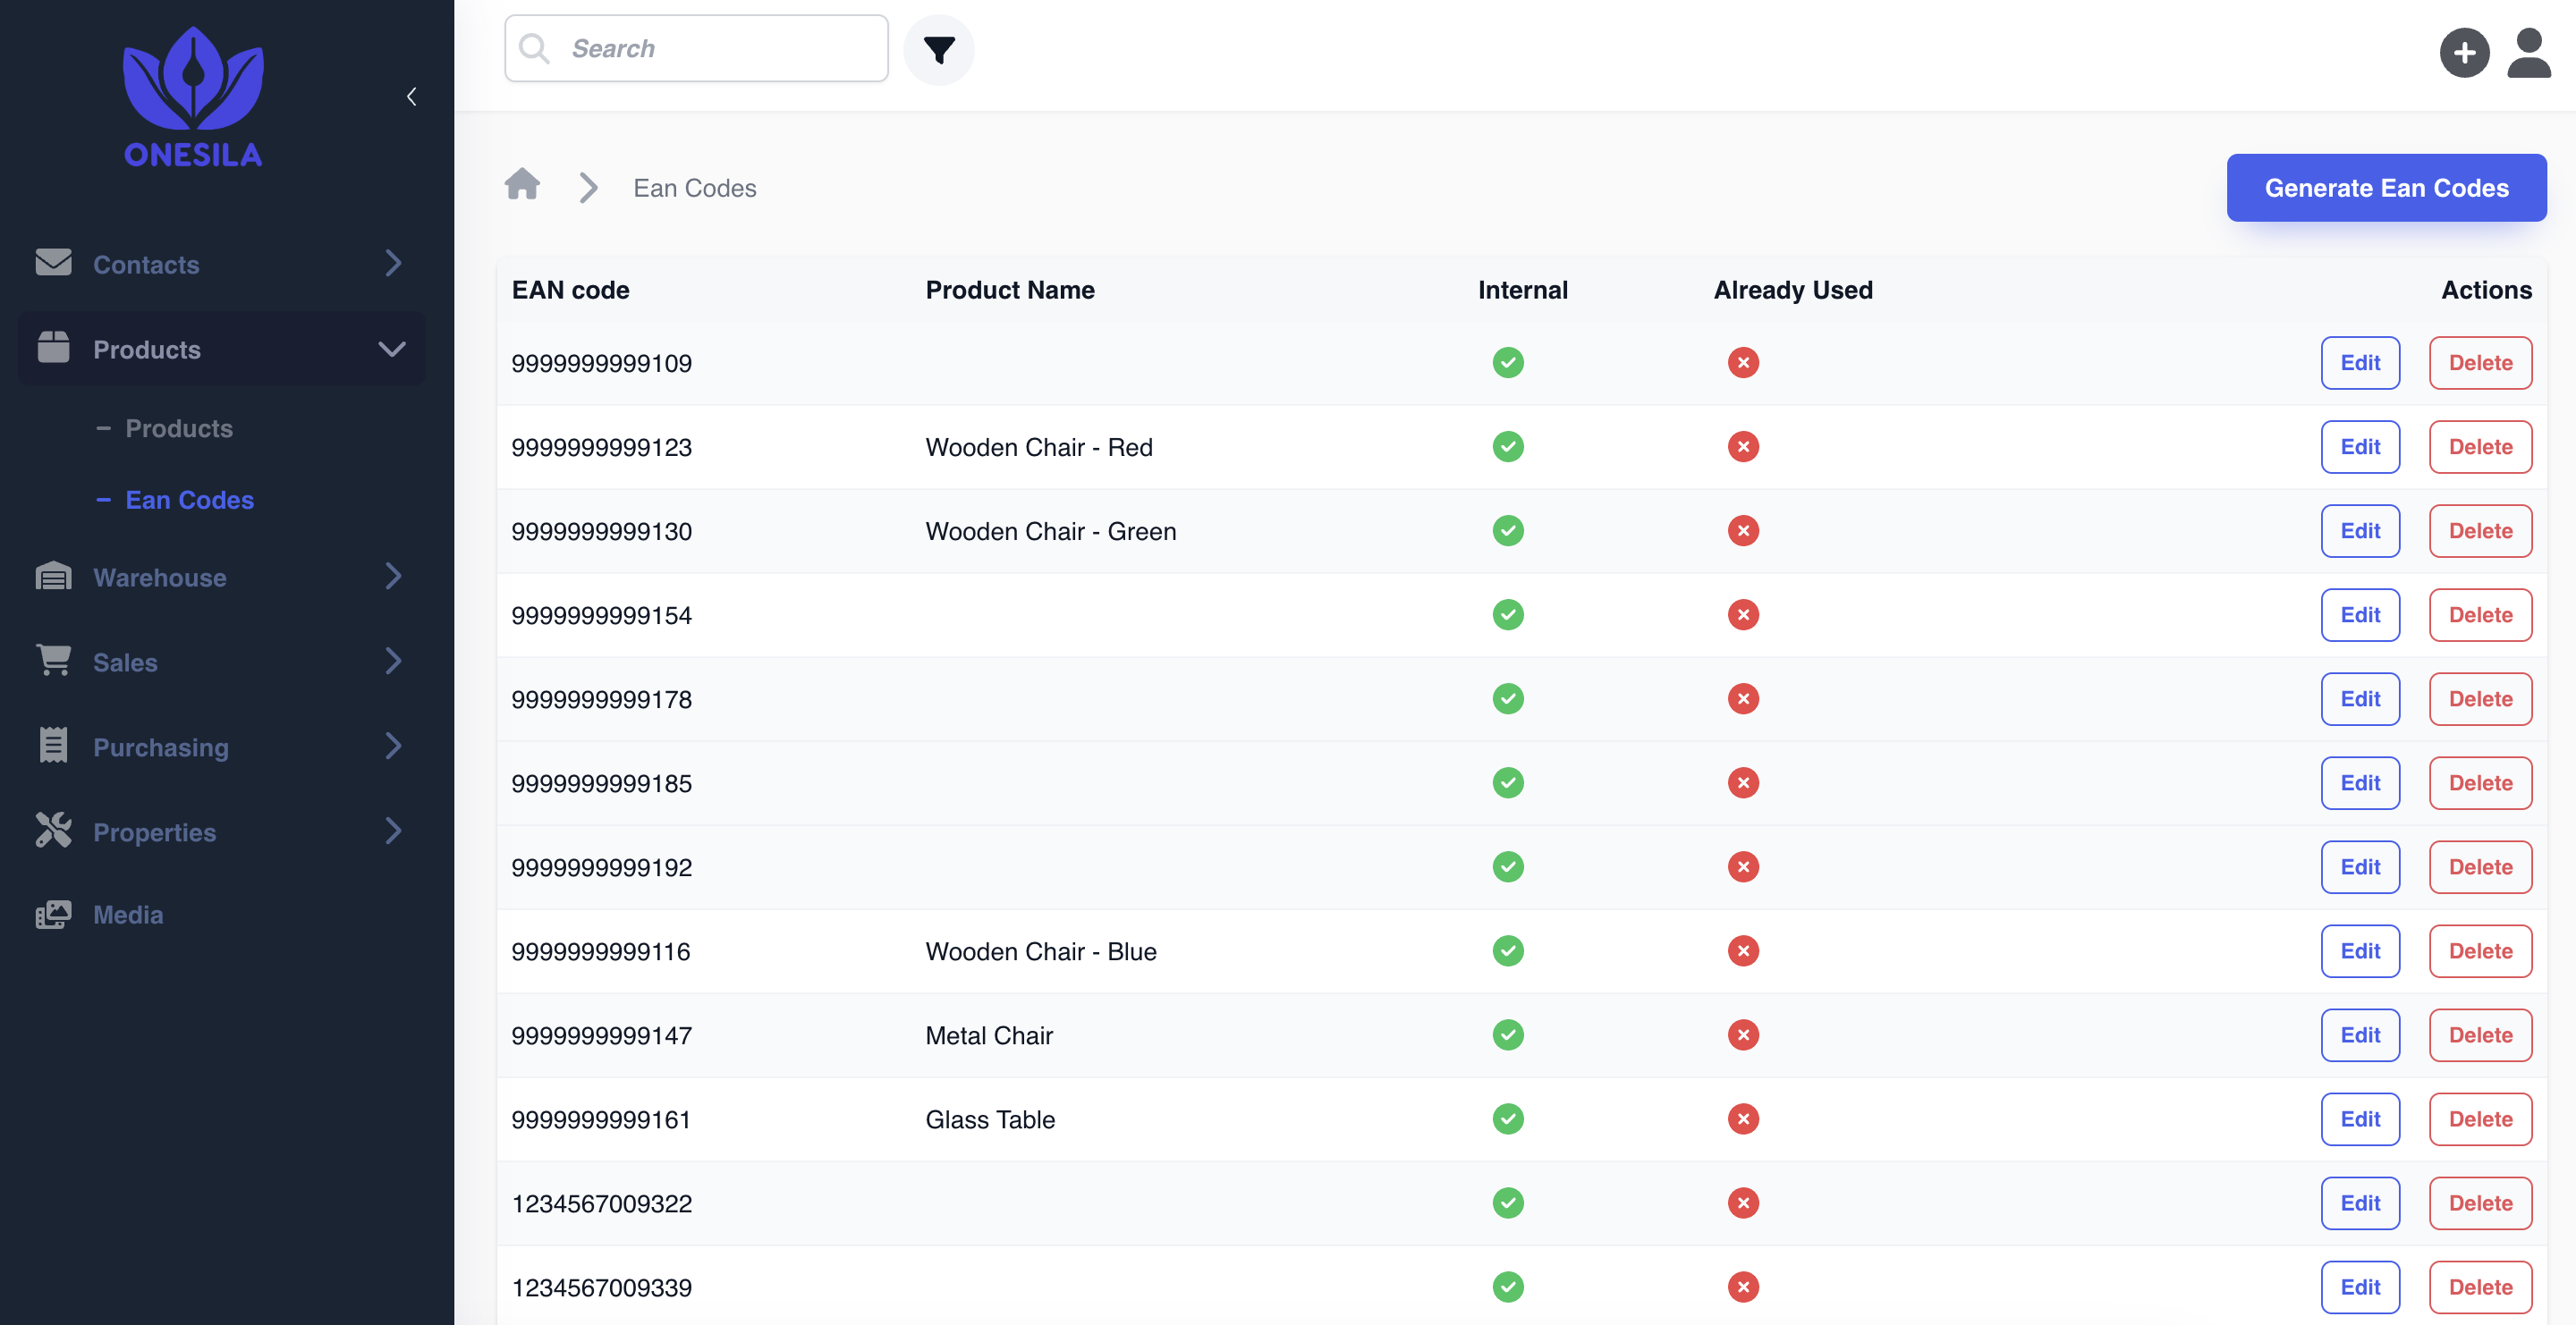Click the Properties tools icon
Image resolution: width=2576 pixels, height=1325 pixels.
53,831
